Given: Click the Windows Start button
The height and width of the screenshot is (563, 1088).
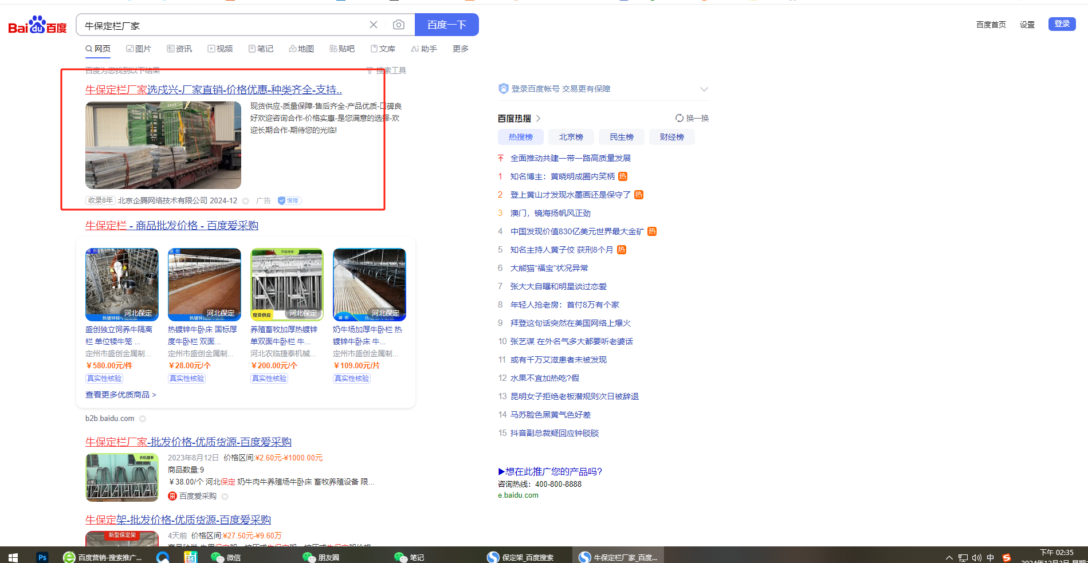Looking at the screenshot, I should coord(13,557).
